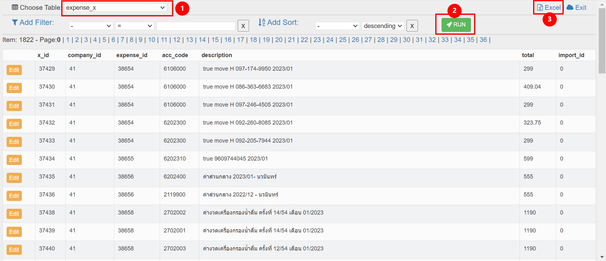This screenshot has width=606, height=261.
Task: Select description 'true 9609744045 2023/01'
Action: click(235, 159)
